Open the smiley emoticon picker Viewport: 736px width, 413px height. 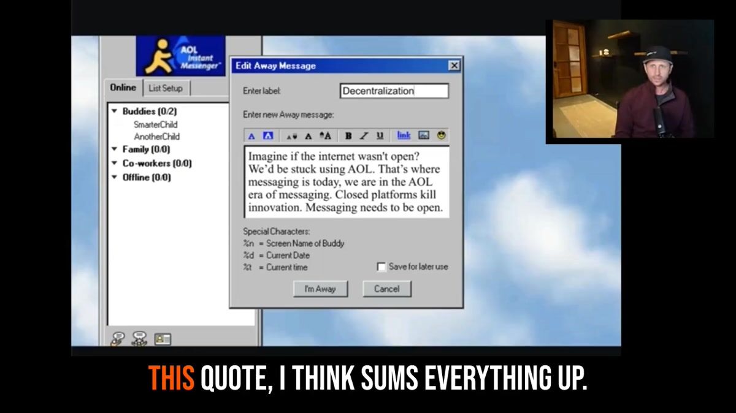pyautogui.click(x=441, y=135)
